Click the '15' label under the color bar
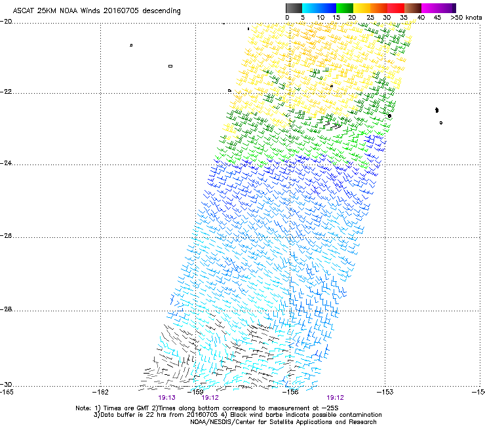 point(336,18)
